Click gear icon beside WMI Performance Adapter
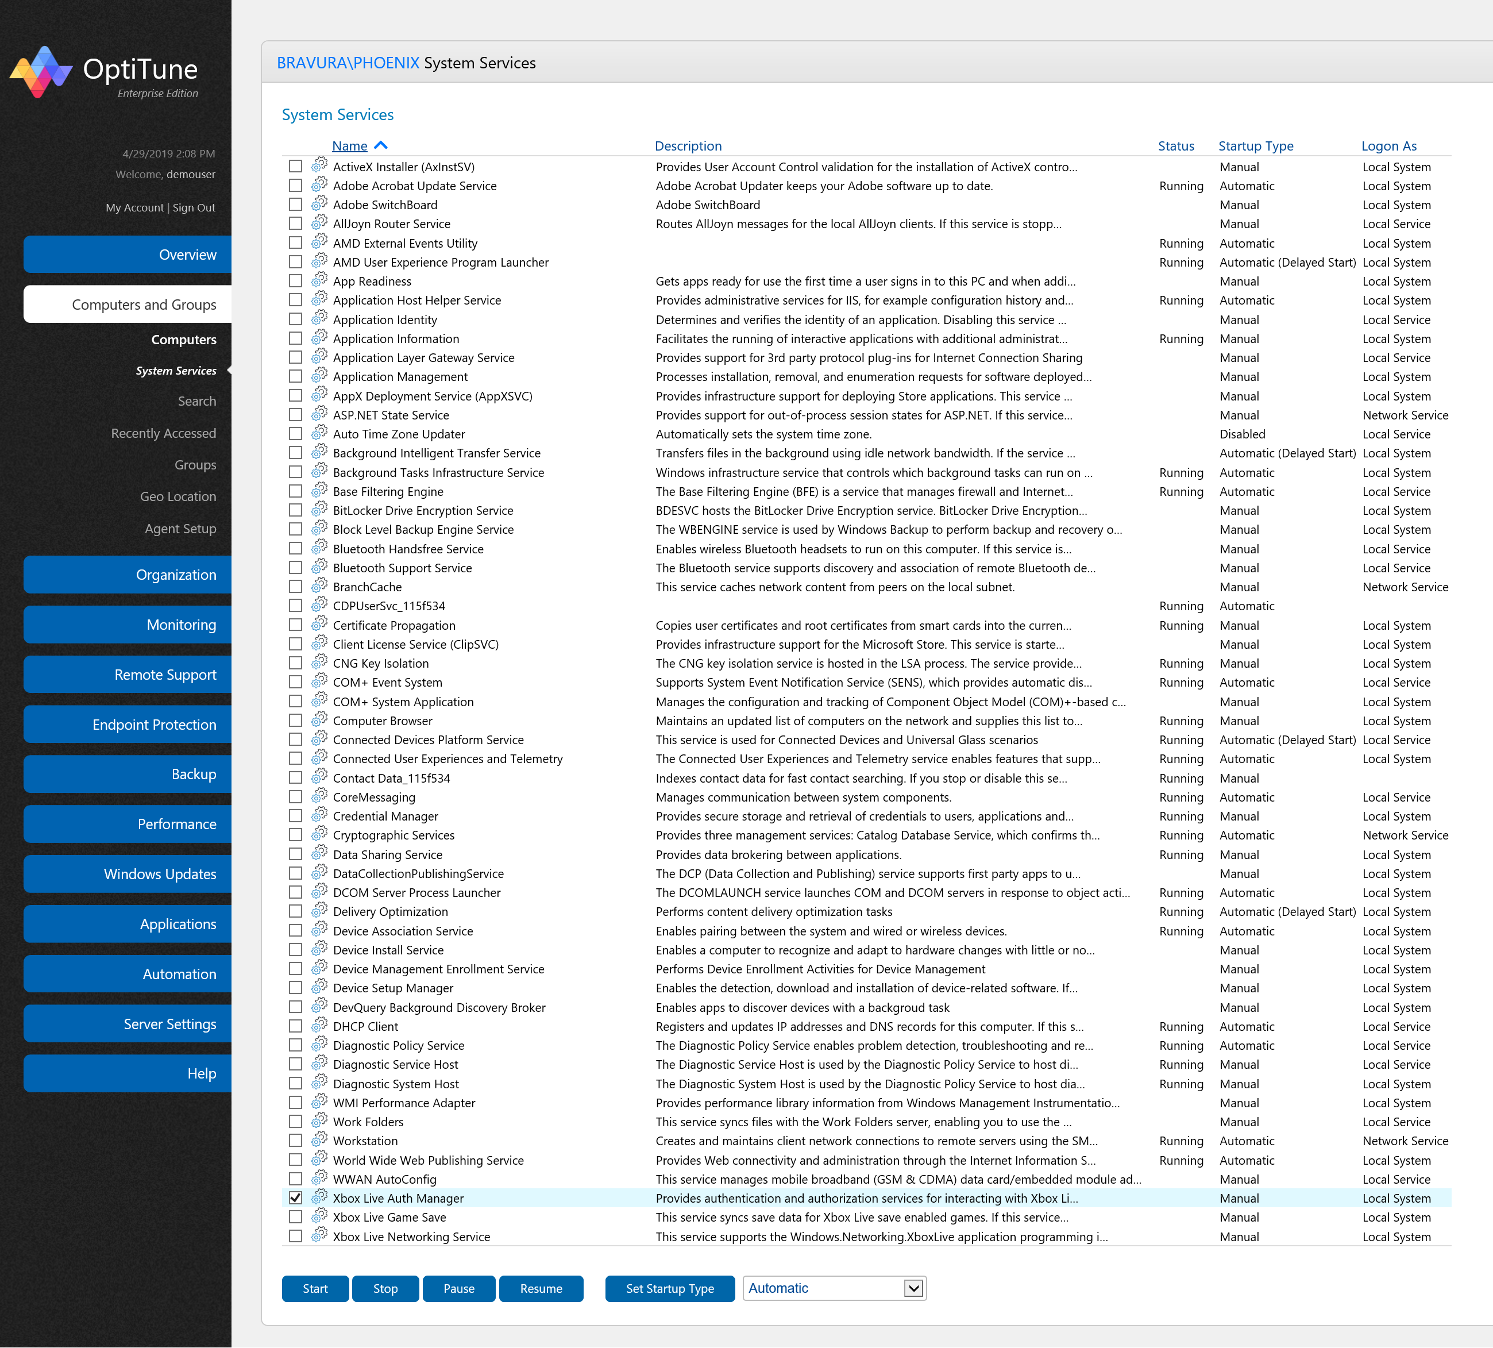The height and width of the screenshot is (1348, 1493). 319,1101
